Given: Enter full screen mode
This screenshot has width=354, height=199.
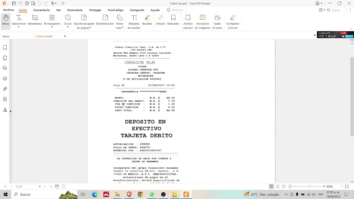Looking at the screenshot, I should pyautogui.click(x=347, y=187).
